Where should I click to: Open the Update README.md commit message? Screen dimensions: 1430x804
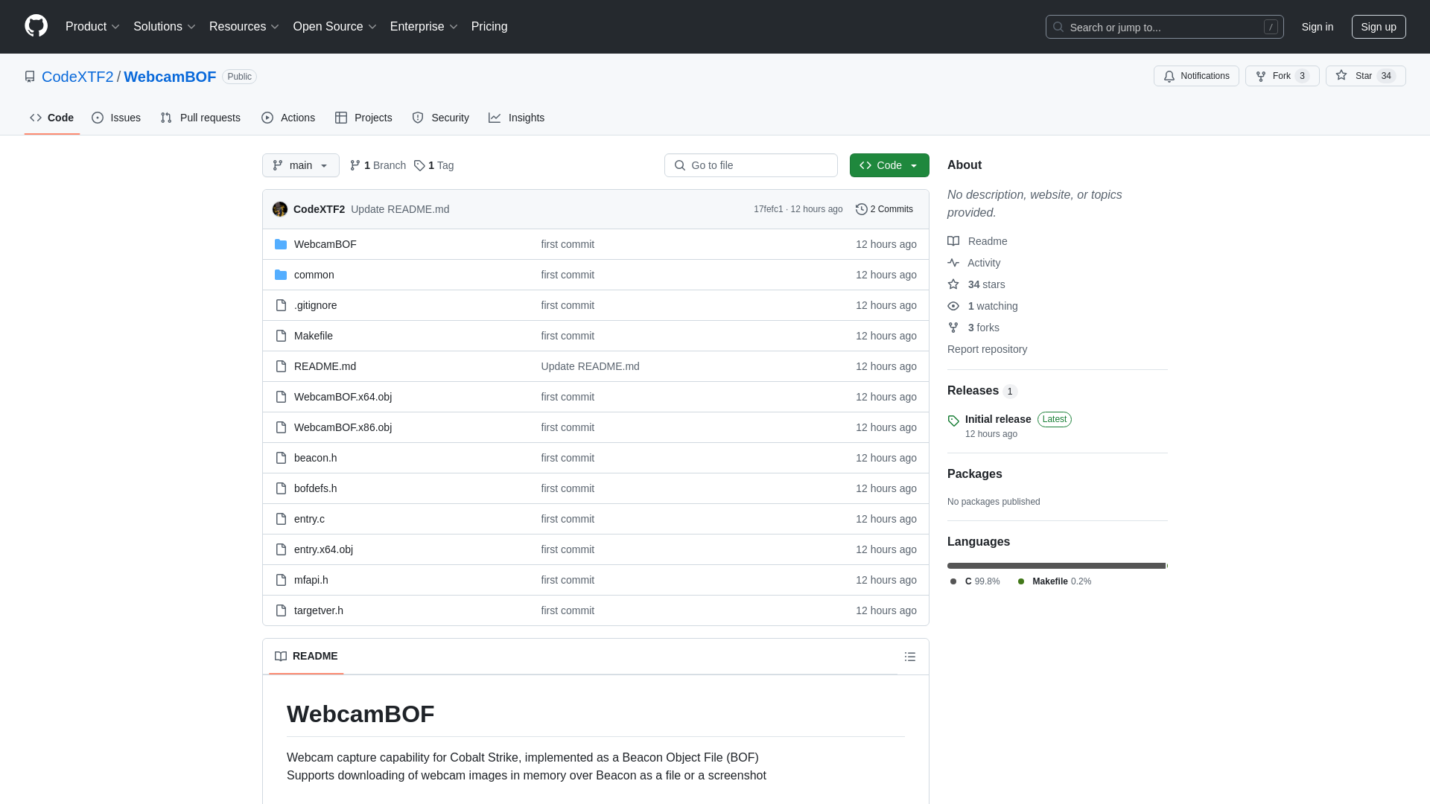point(400,209)
